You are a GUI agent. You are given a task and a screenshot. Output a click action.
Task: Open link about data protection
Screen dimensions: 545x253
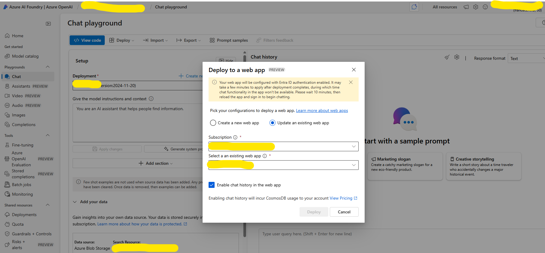[142, 224]
